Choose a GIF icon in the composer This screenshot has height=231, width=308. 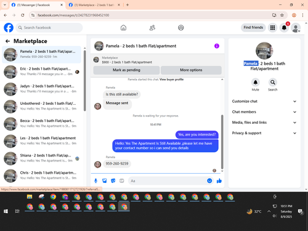pyautogui.click(x=122, y=180)
